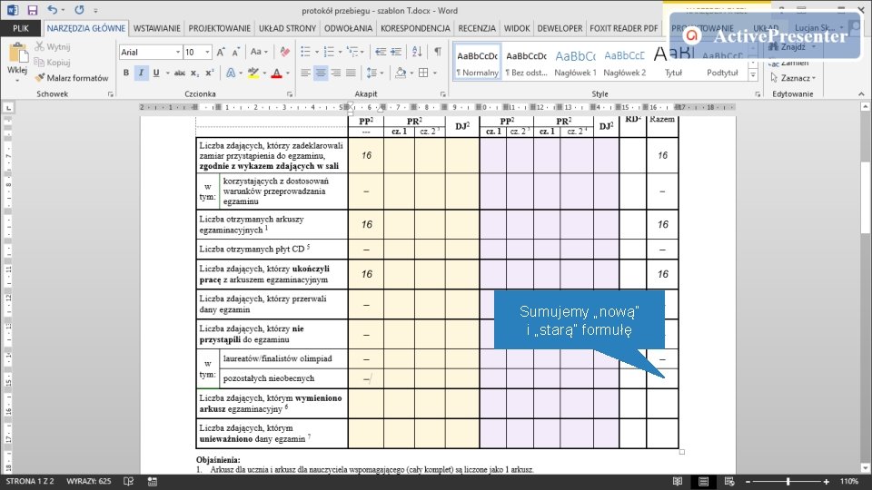
Task: Switch to the ODWOŁANIA tab
Action: (348, 28)
